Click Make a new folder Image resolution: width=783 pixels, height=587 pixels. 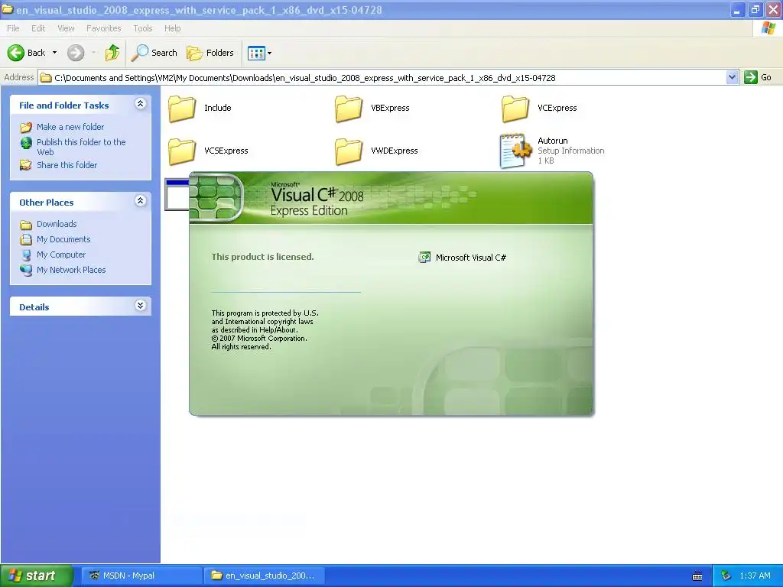(70, 127)
